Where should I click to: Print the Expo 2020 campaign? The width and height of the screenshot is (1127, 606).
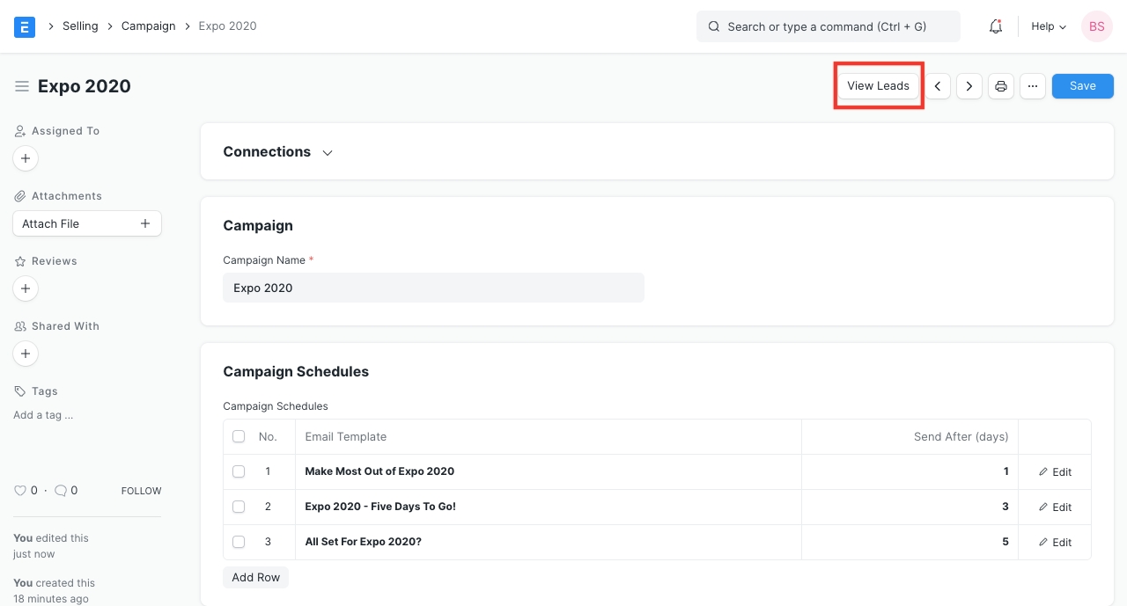click(1001, 86)
